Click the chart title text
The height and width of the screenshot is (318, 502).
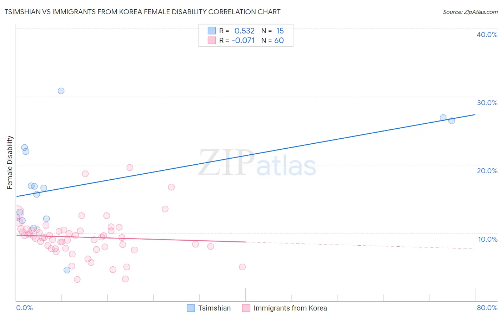142,12
